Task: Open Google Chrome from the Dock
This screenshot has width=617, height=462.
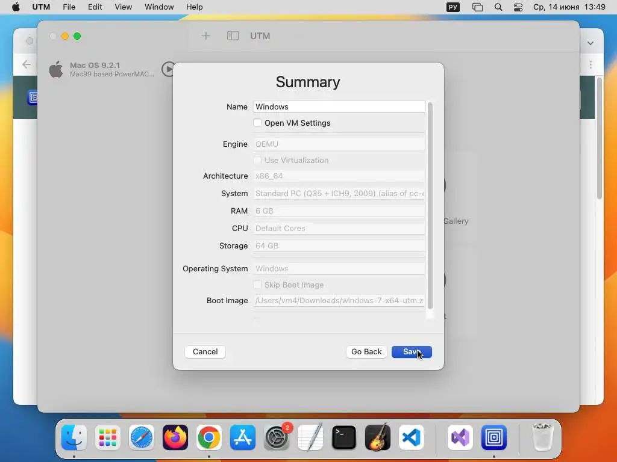Action: 209,437
